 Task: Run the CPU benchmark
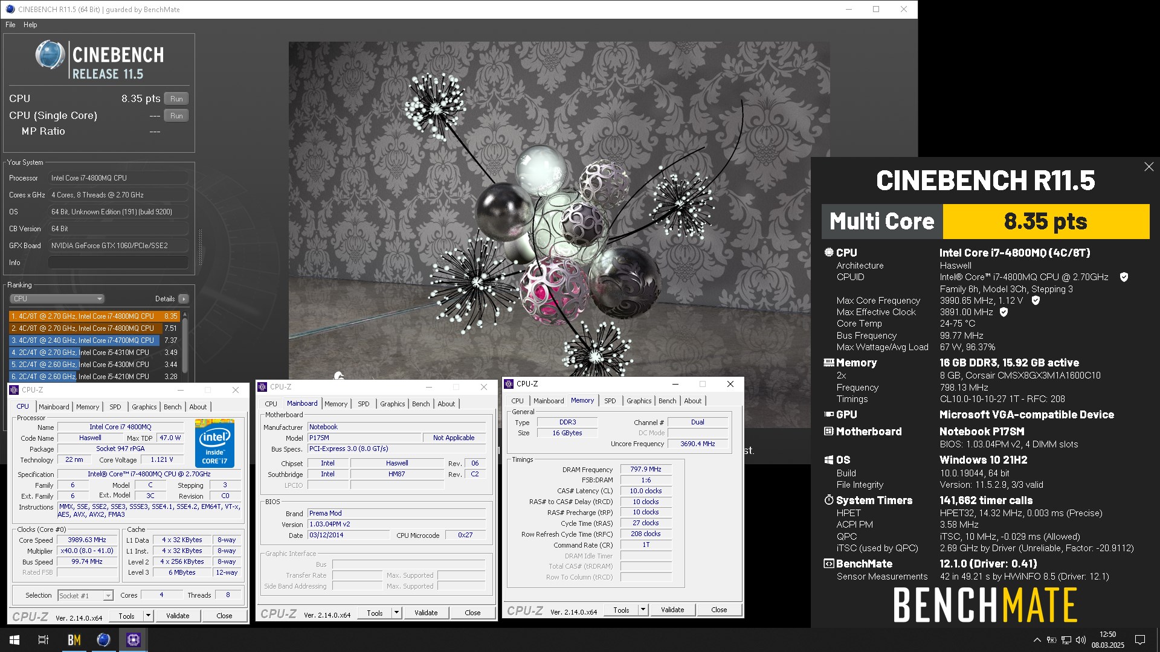pyautogui.click(x=176, y=99)
